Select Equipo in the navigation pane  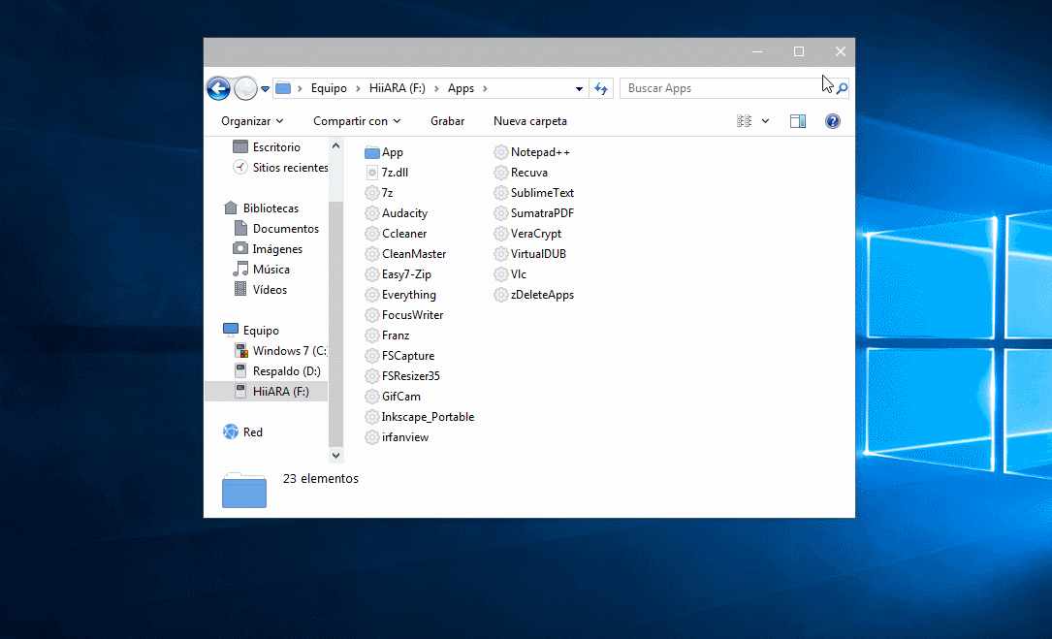pyautogui.click(x=251, y=331)
